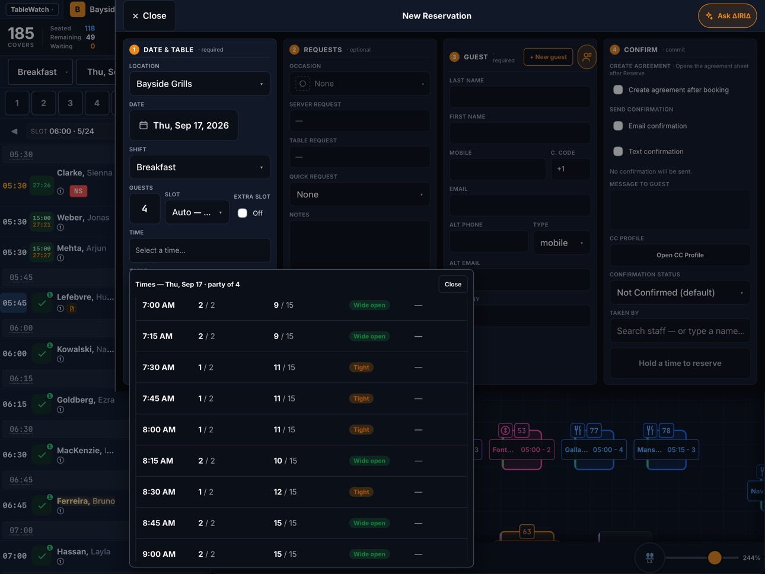Open the Confirmation Status dropdown
765x574 pixels.
(x=680, y=292)
